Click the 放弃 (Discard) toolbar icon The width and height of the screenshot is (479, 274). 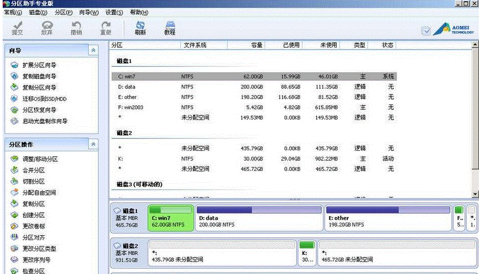tap(47, 28)
